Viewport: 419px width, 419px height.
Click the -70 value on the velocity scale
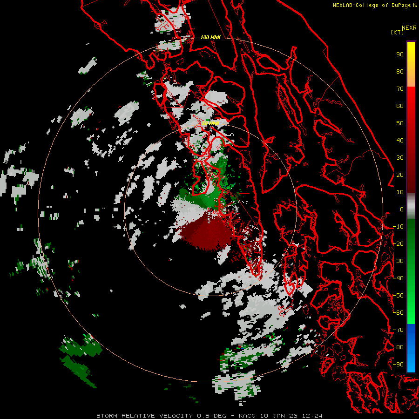click(398, 330)
